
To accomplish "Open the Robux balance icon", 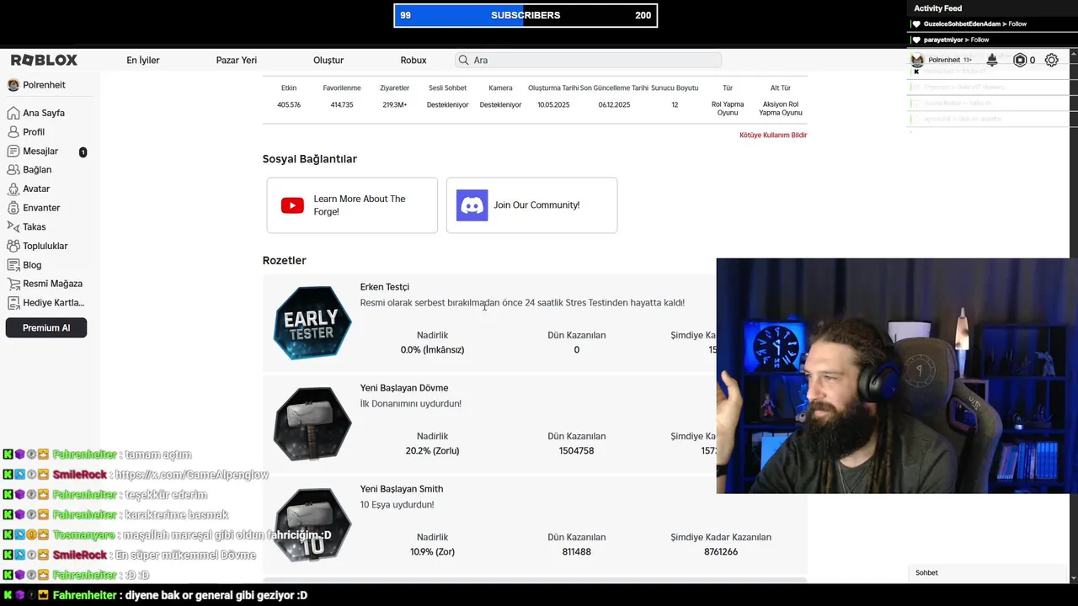I will [x=1020, y=60].
